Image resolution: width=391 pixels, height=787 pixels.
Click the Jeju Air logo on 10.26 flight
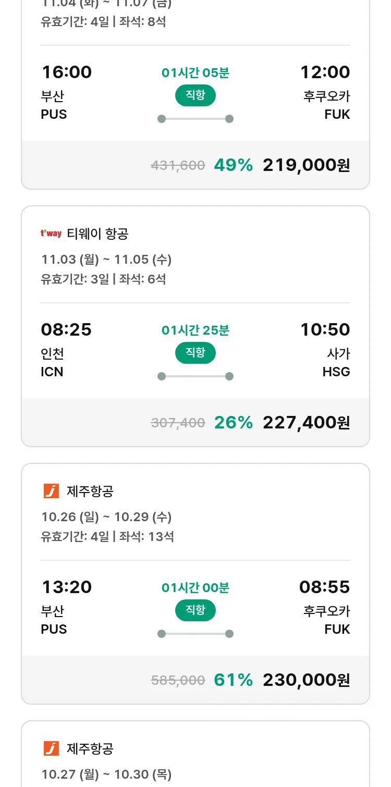pos(51,491)
